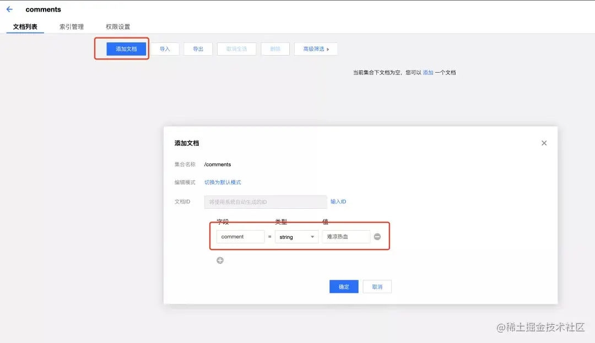Switch to the 索引管理 tab
Viewport: 595px width, 343px height.
pyautogui.click(x=71, y=26)
